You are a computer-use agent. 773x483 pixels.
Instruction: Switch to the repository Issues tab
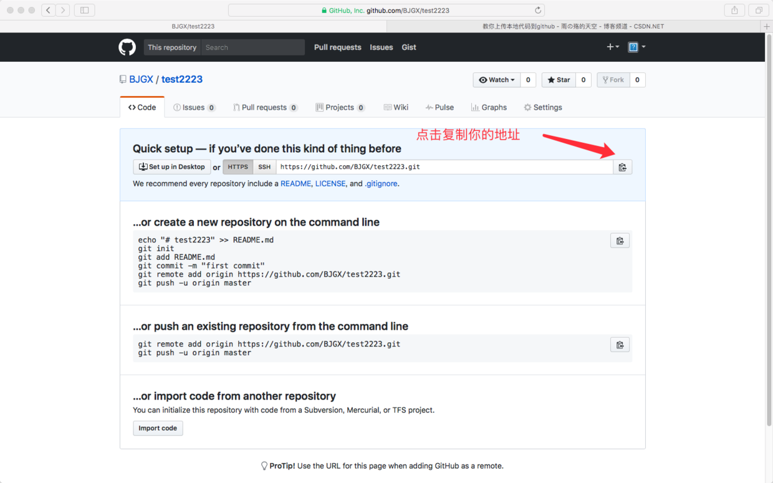pos(194,107)
